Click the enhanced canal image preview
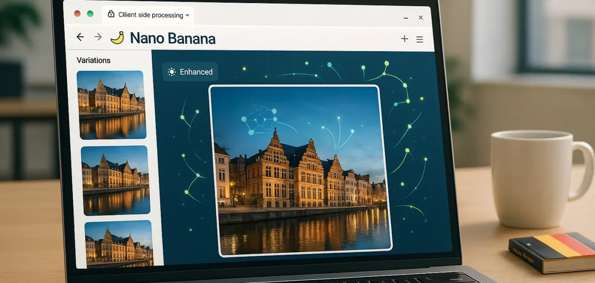This screenshot has height=283, width=595. pos(302,171)
